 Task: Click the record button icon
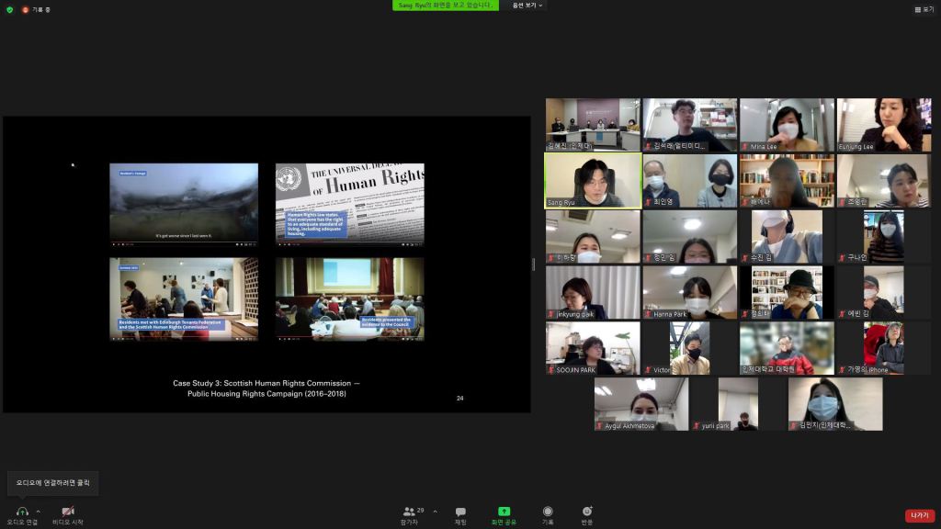(x=548, y=512)
